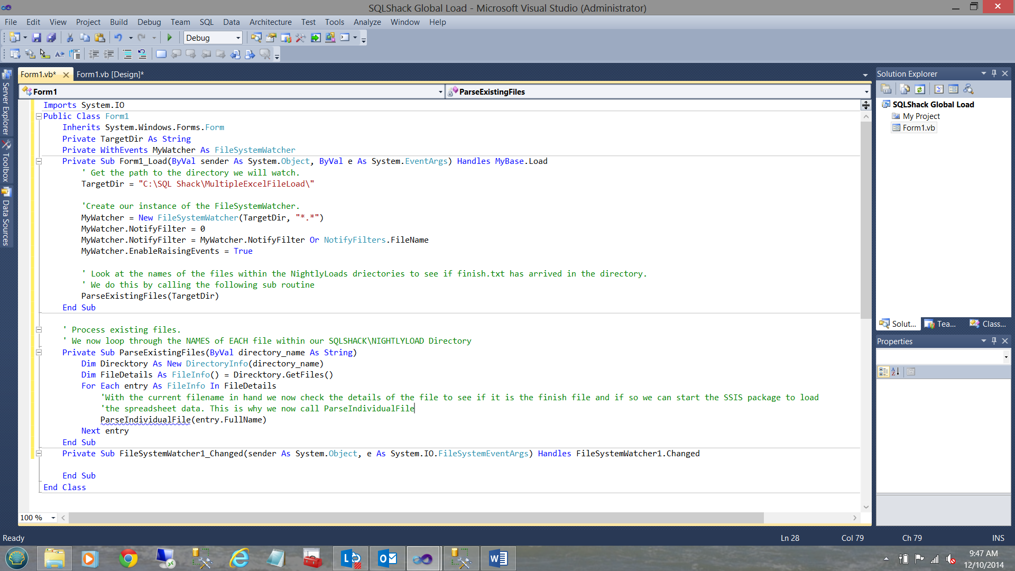Open the Toolbox toolbar icon

[x=301, y=38]
